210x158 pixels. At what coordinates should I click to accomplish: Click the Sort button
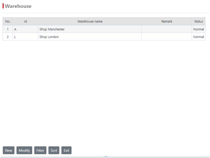click(x=54, y=150)
